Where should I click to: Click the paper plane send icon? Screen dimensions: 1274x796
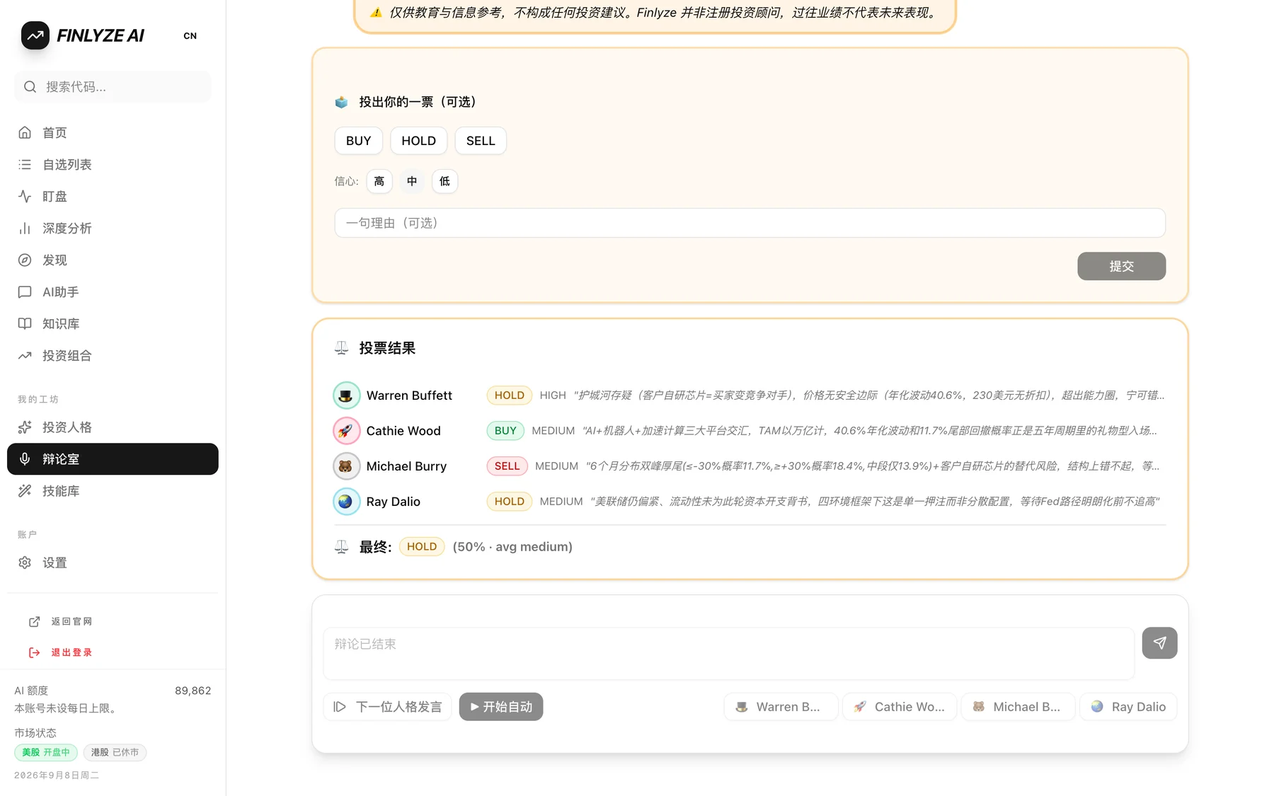pos(1159,642)
